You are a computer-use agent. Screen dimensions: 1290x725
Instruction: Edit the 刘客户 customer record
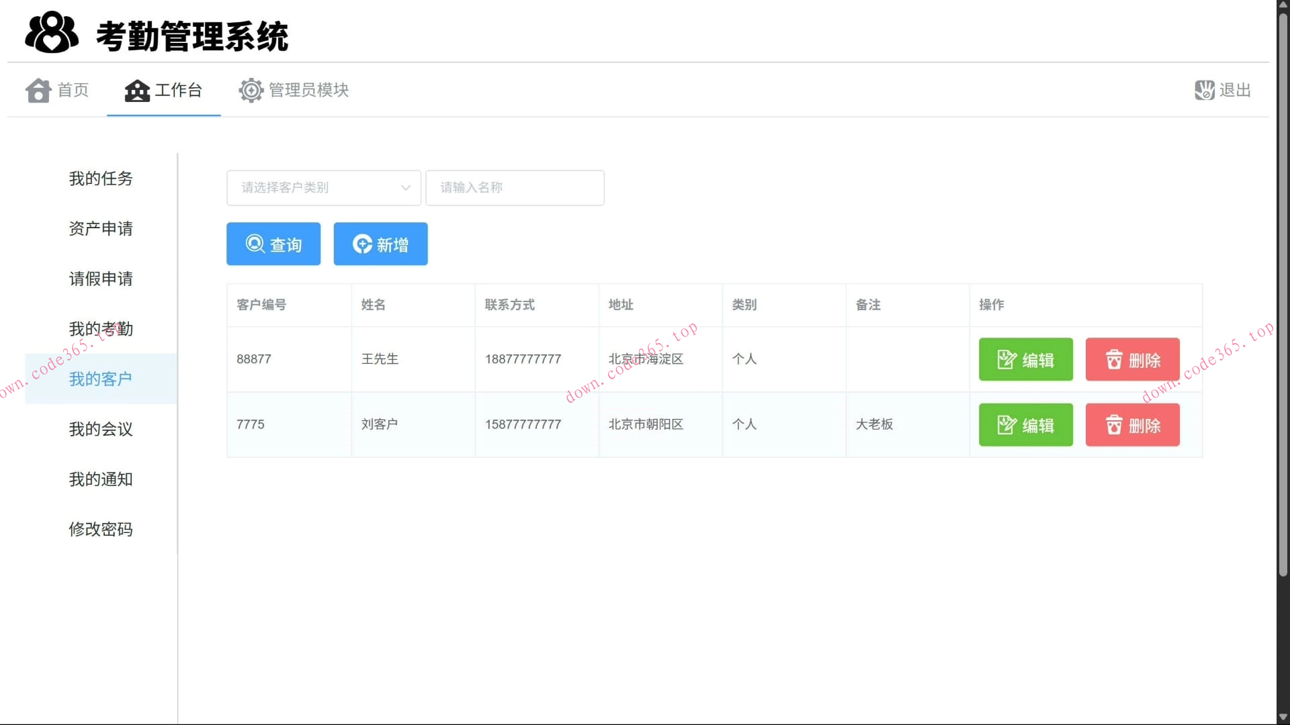pos(1025,425)
